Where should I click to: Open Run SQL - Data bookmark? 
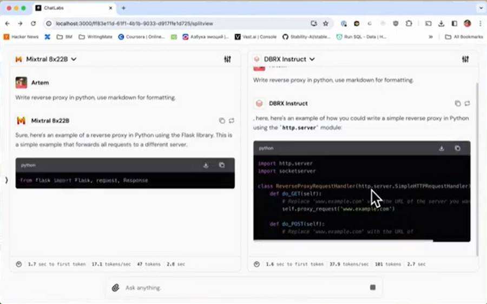coord(361,37)
